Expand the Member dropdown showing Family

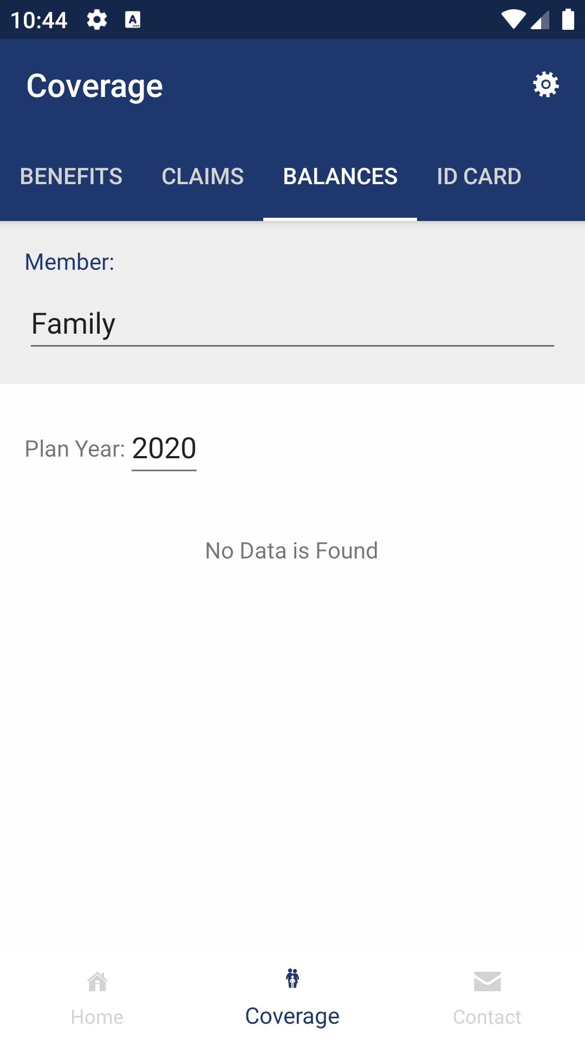point(292,324)
